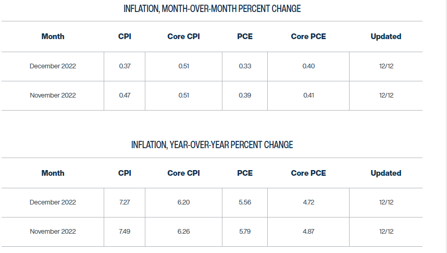Screen dimensions: 447x253
Task: Click the "Inflation, Year-over-Year Percent Change" title
Action: pos(212,144)
